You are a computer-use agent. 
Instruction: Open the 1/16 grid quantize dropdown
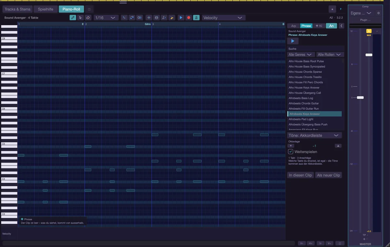(x=106, y=18)
